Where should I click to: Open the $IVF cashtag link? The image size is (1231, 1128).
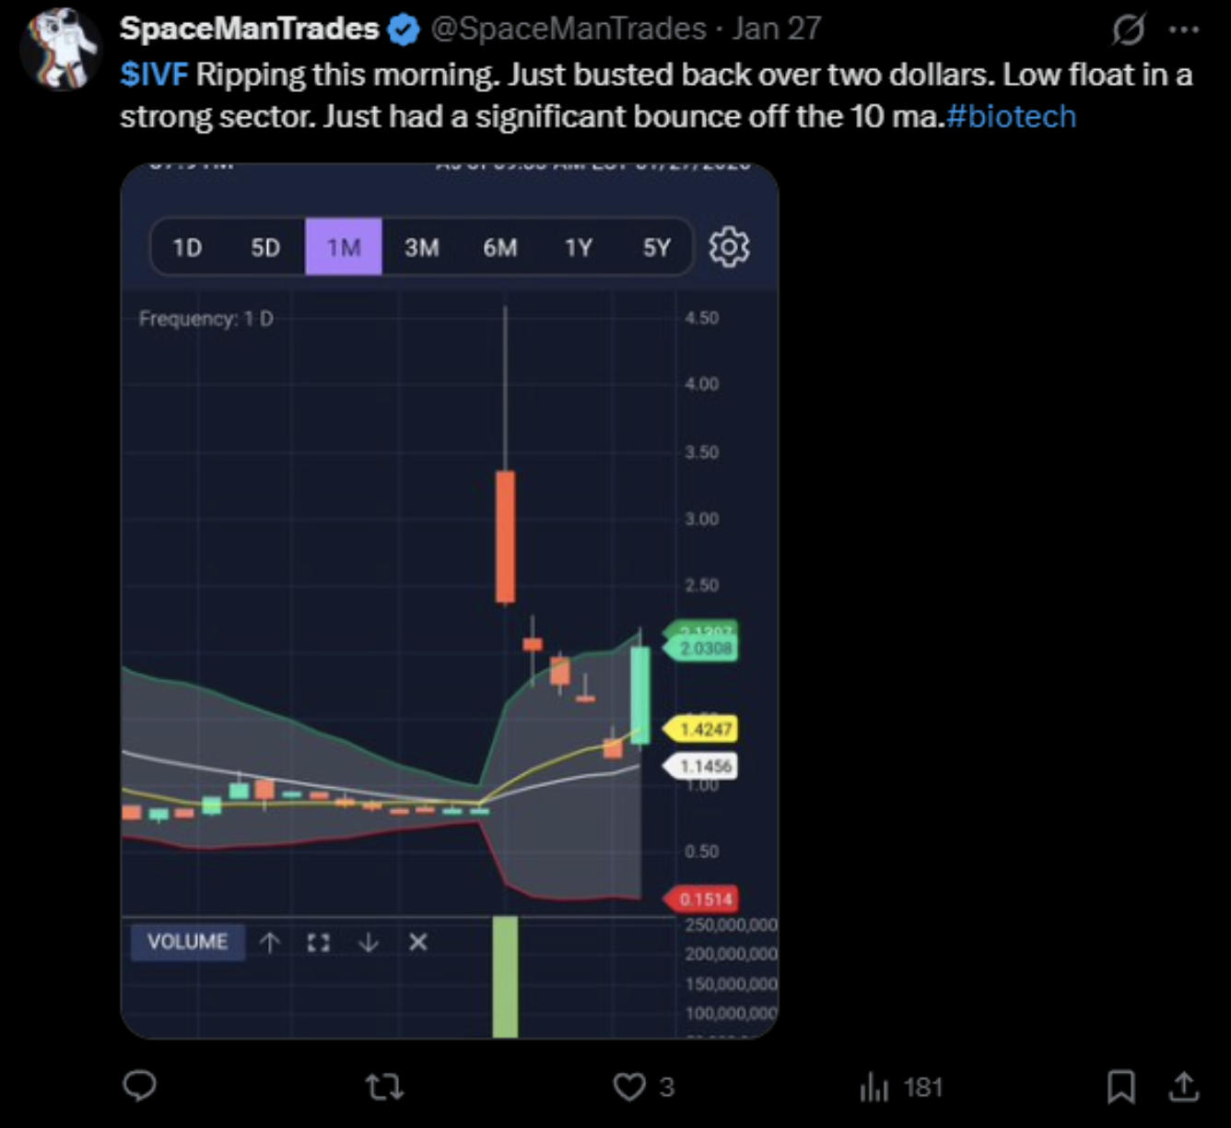tap(155, 75)
